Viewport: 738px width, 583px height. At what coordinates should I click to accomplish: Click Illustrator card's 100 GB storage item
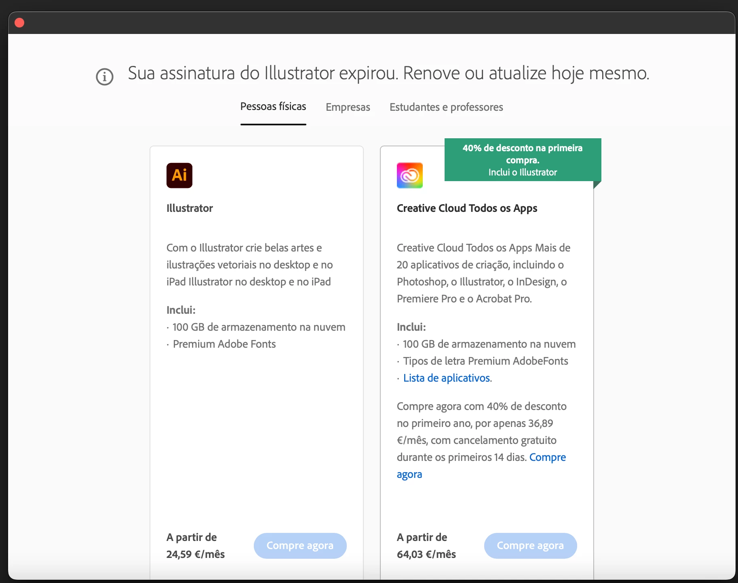tap(259, 327)
